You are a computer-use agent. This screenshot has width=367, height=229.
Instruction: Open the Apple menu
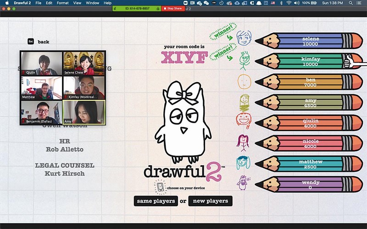(x=7, y=3)
